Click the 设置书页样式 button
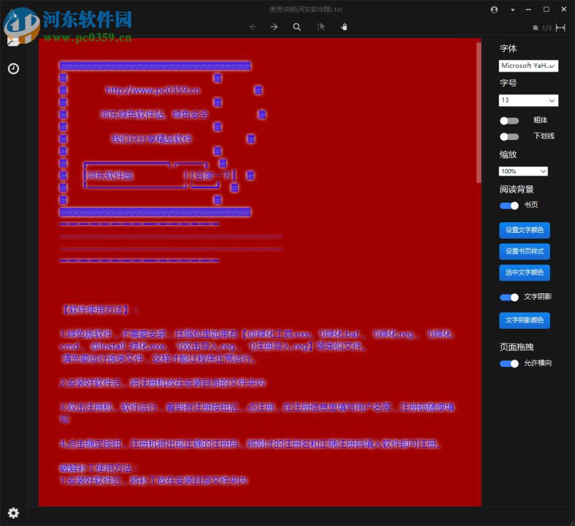575x526 pixels. tap(523, 251)
